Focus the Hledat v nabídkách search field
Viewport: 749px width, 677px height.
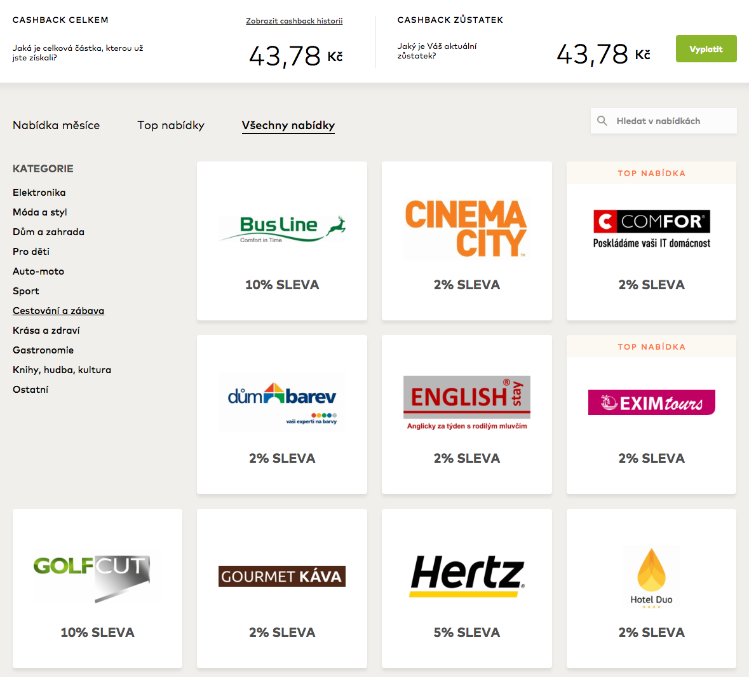click(663, 121)
